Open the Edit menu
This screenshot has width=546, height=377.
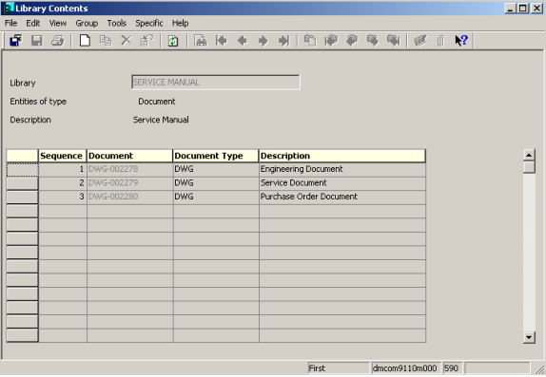pos(32,24)
